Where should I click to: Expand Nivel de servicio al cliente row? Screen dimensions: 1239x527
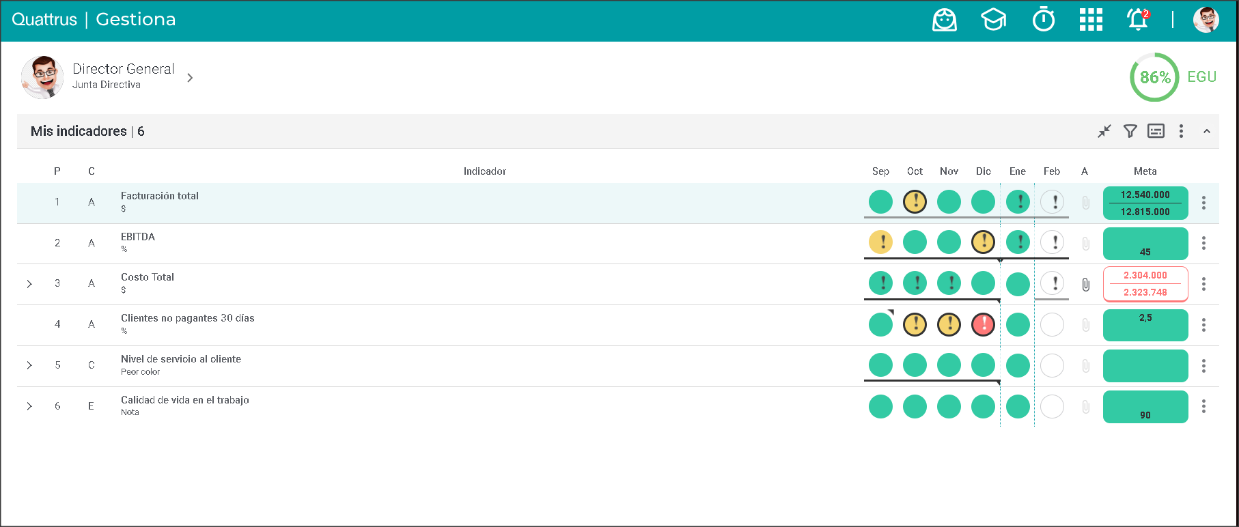pyautogui.click(x=29, y=365)
